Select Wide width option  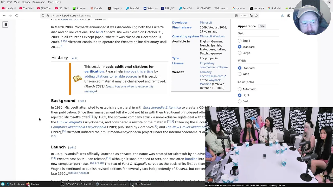click(x=240, y=74)
